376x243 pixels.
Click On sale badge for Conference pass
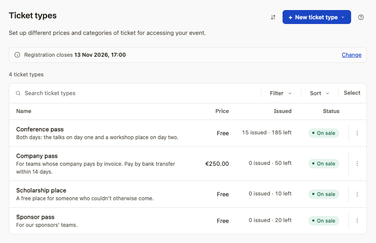coord(324,133)
